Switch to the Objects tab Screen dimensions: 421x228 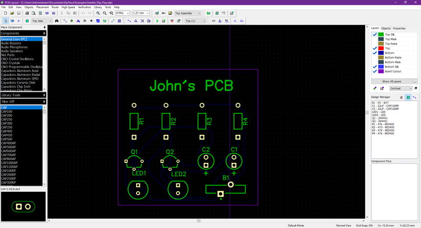386,28
